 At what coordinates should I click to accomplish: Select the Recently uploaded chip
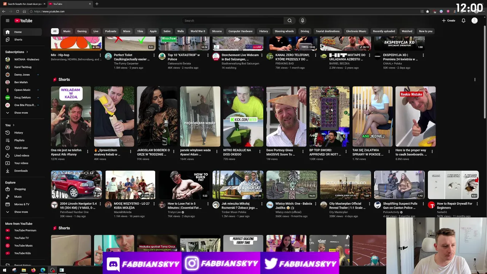(384, 31)
